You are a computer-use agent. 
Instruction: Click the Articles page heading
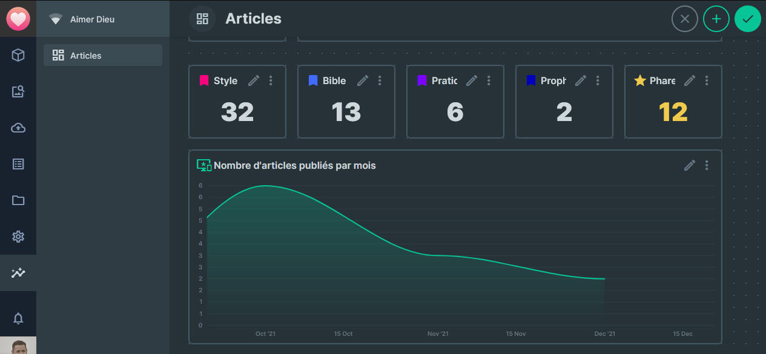[x=253, y=19]
